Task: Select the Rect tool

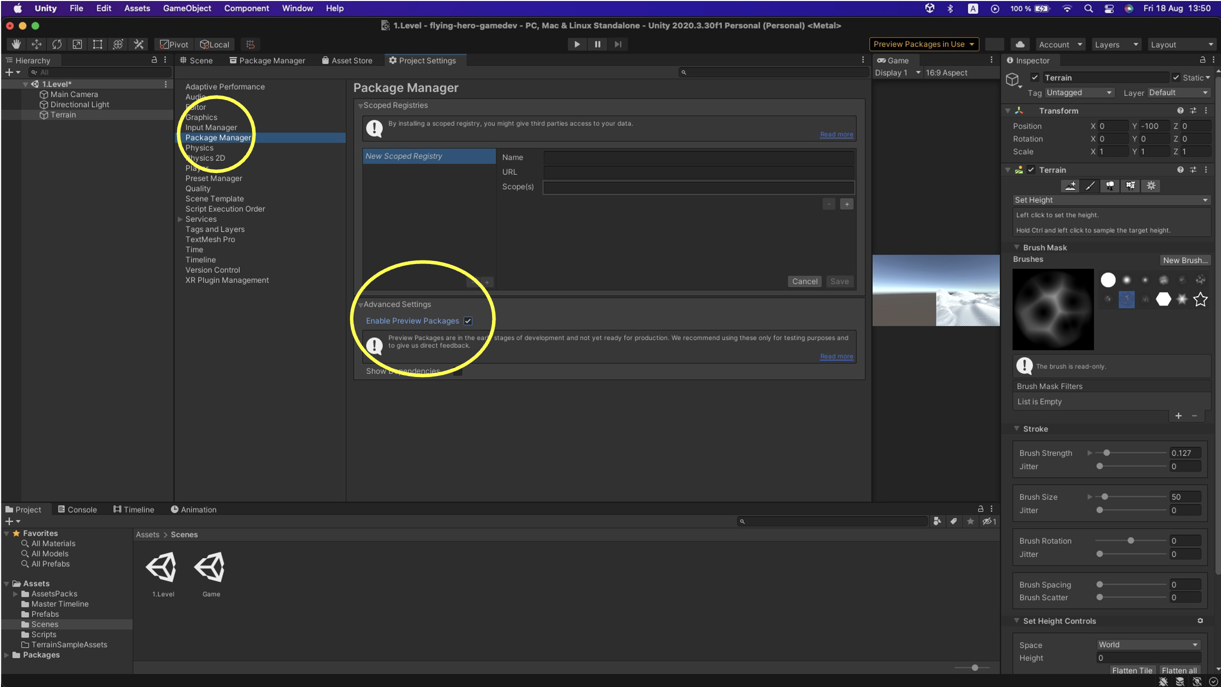Action: point(97,44)
